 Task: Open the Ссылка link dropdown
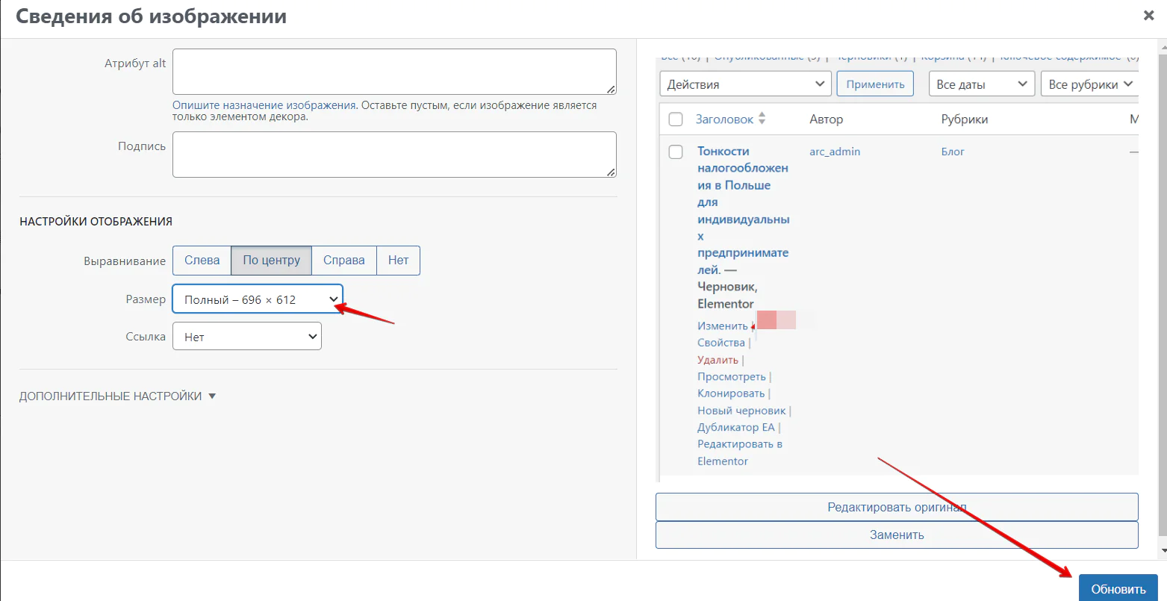(246, 337)
